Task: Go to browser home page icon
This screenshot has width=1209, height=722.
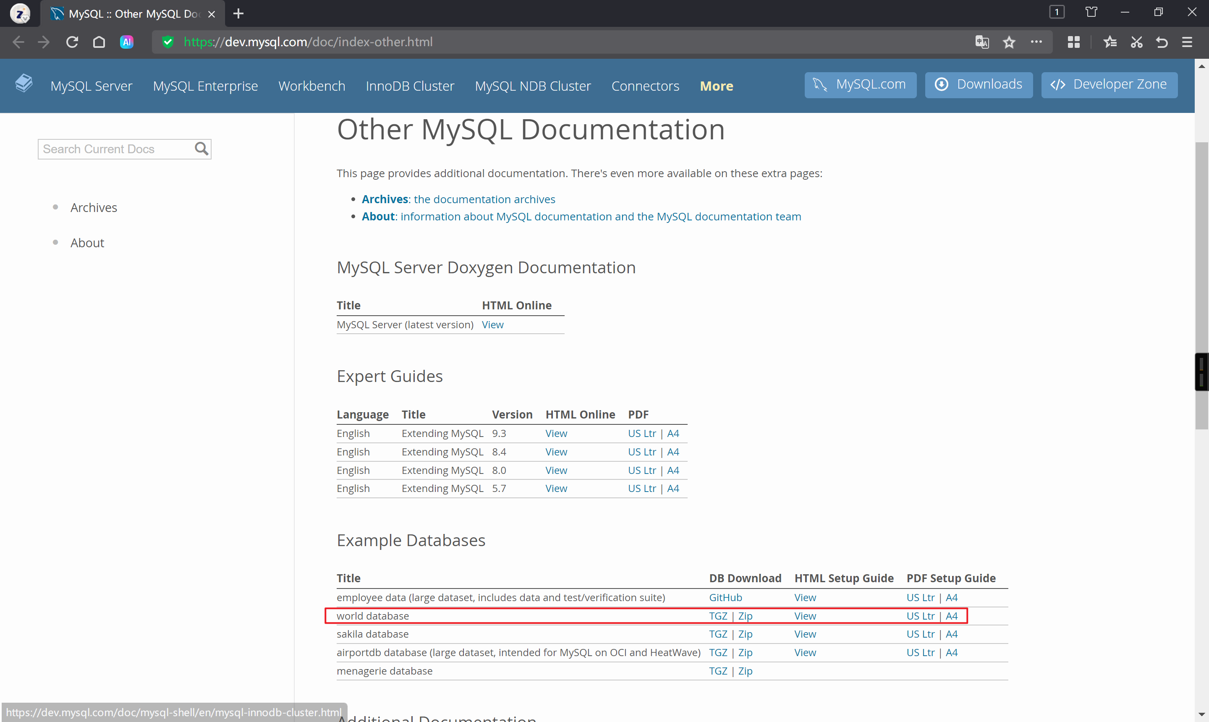Action: pyautogui.click(x=99, y=42)
